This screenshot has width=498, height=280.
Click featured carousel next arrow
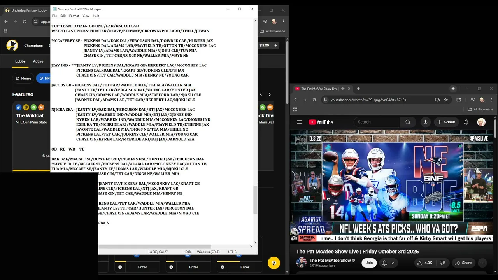click(270, 94)
